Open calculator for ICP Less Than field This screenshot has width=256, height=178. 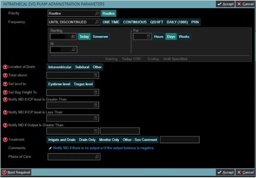[x=96, y=118]
